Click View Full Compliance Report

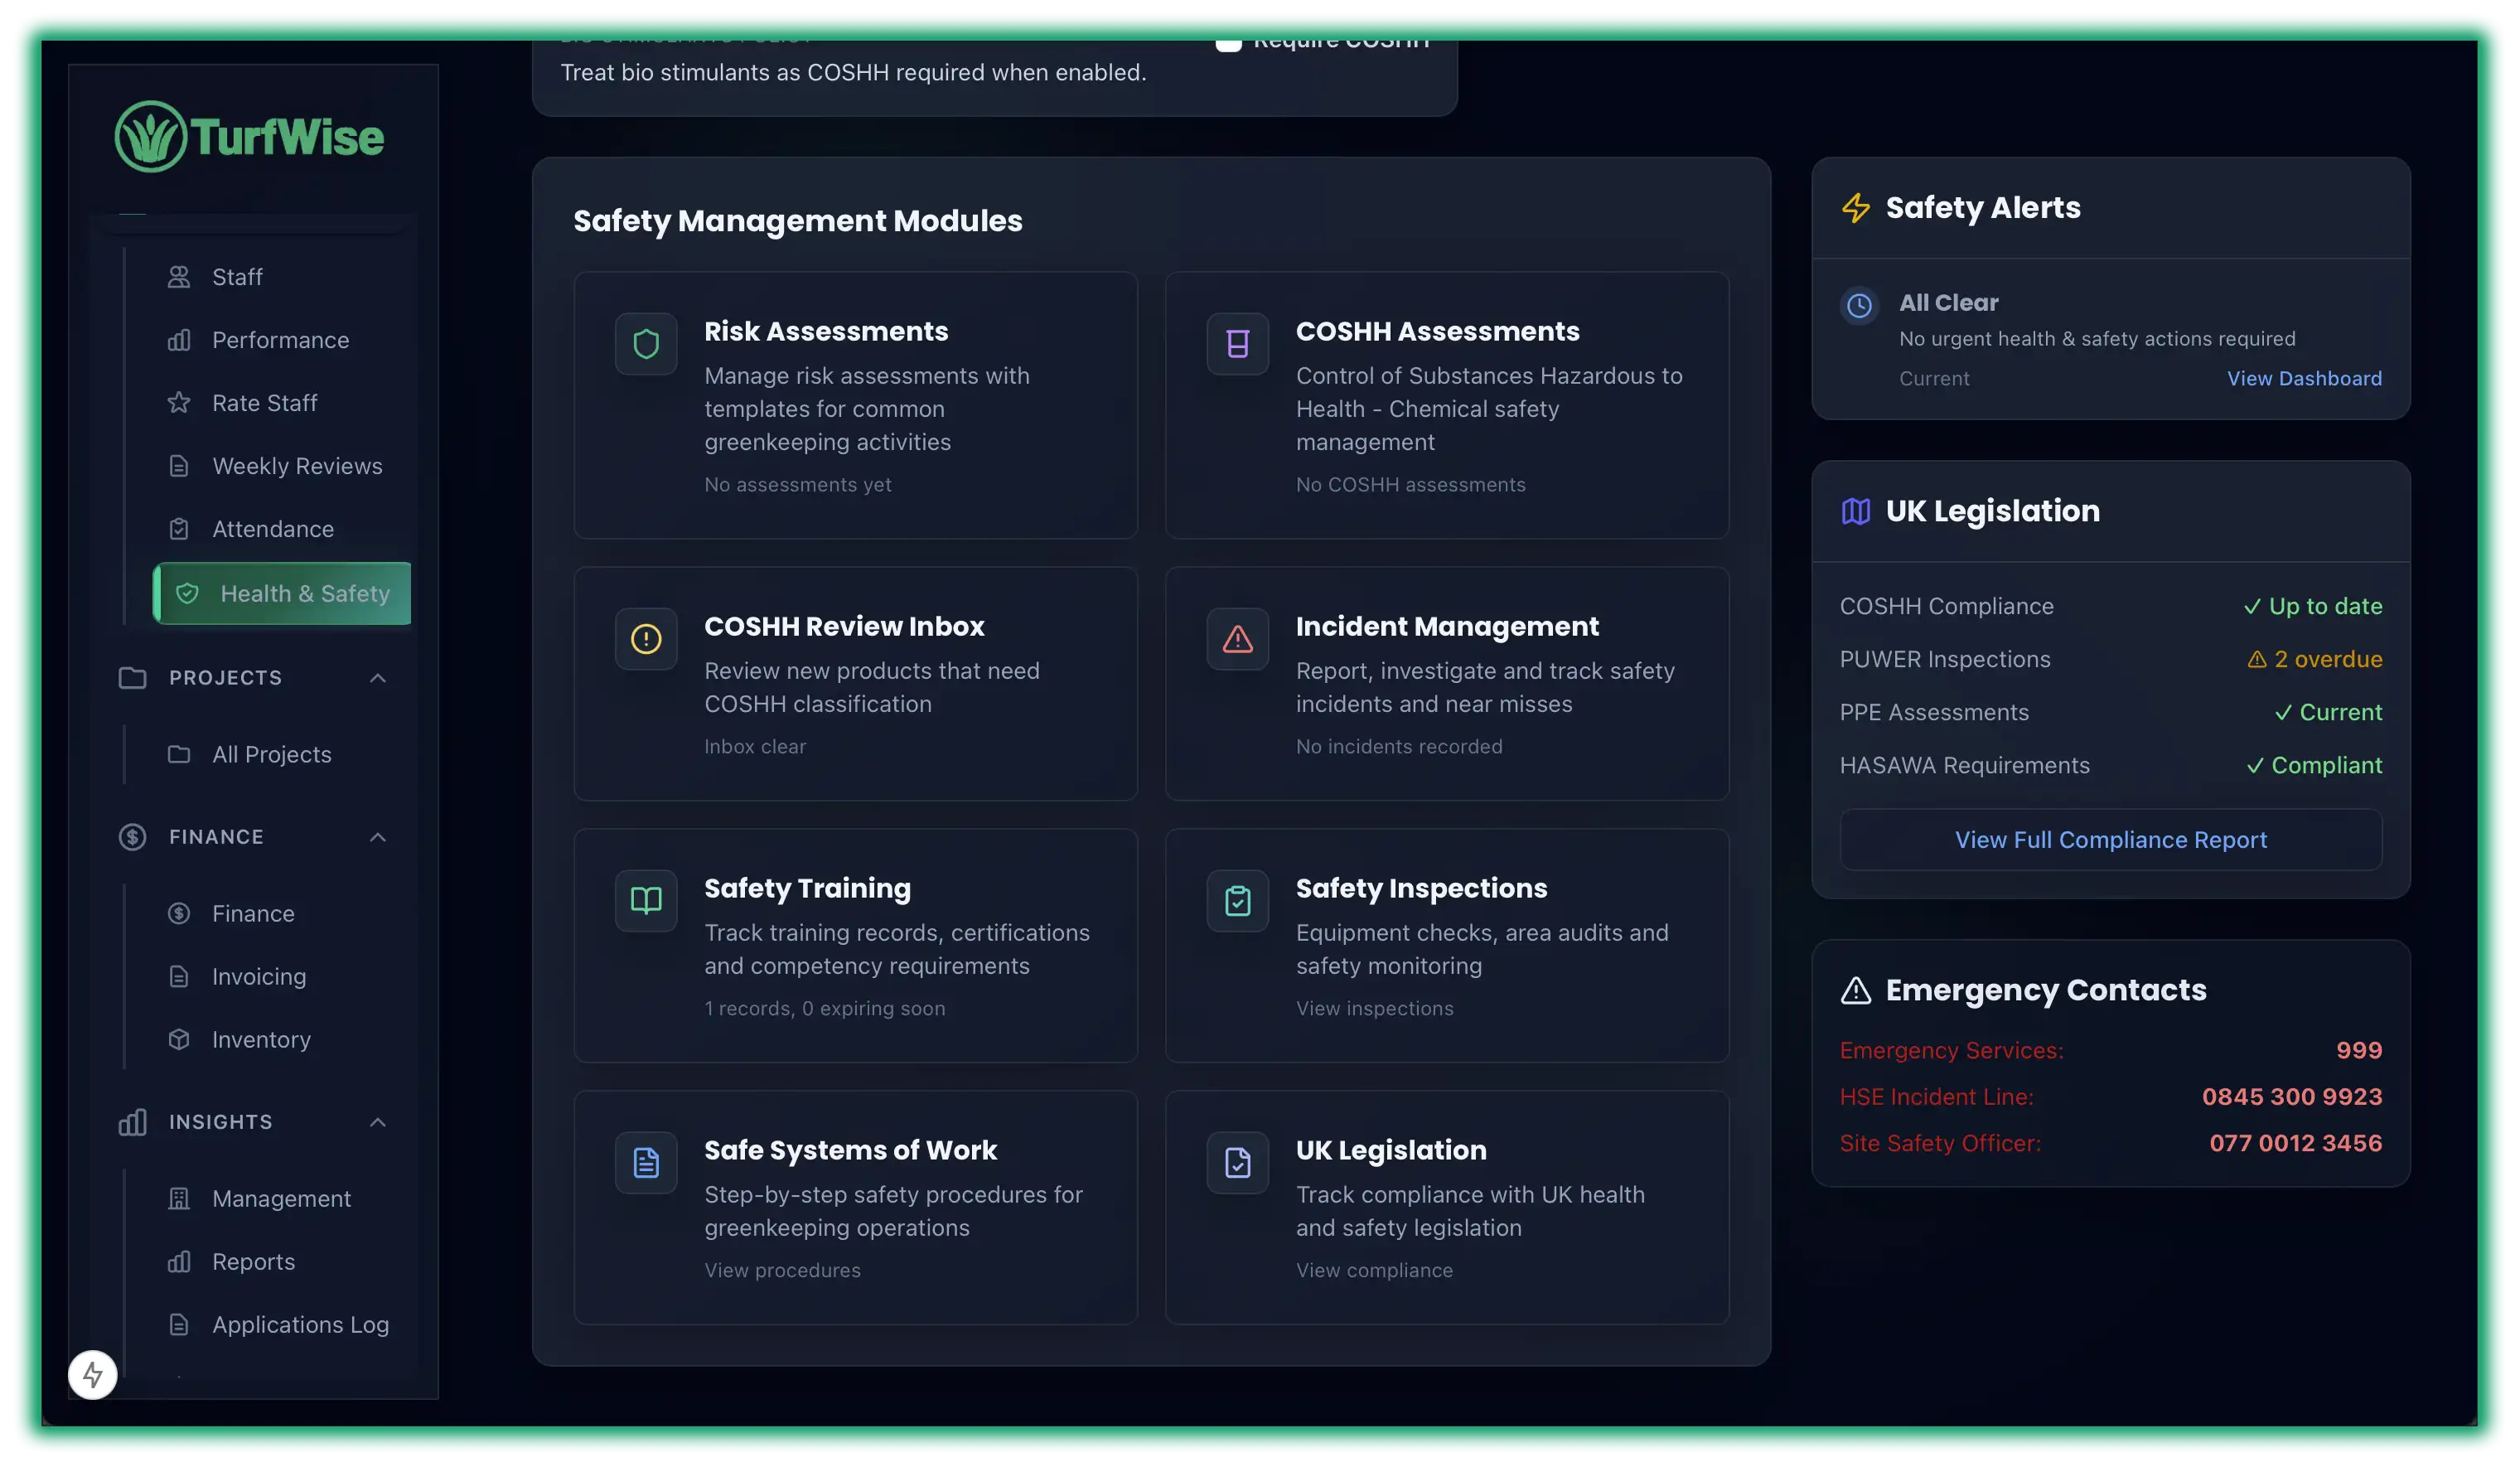(2110, 839)
